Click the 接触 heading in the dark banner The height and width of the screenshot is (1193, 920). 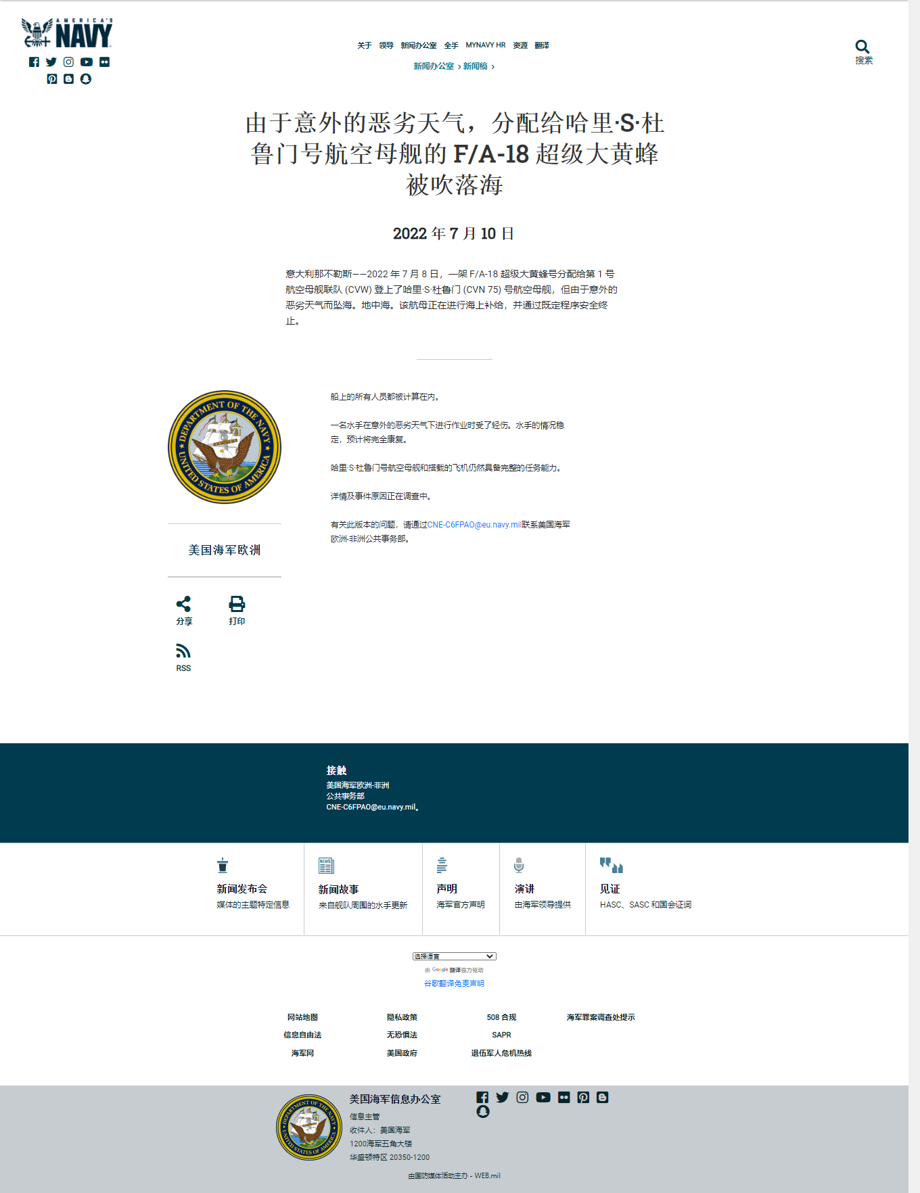coord(336,770)
